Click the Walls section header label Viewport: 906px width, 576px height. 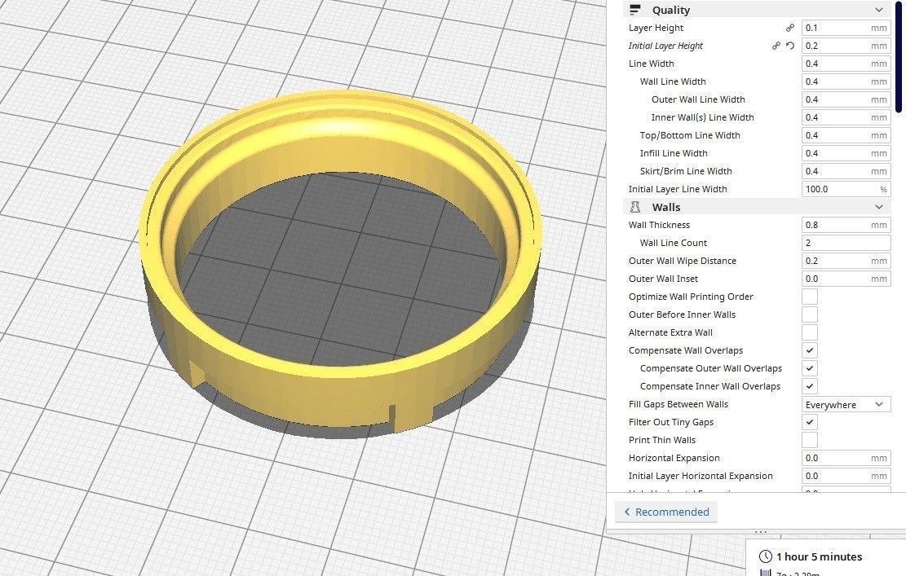coord(666,207)
